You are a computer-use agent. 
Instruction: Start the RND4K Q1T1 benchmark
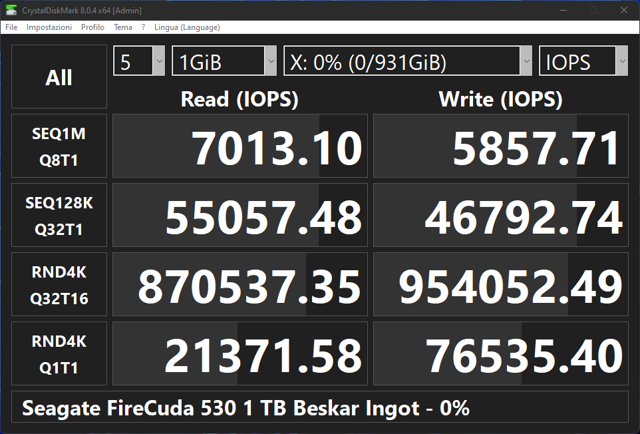[x=59, y=354]
